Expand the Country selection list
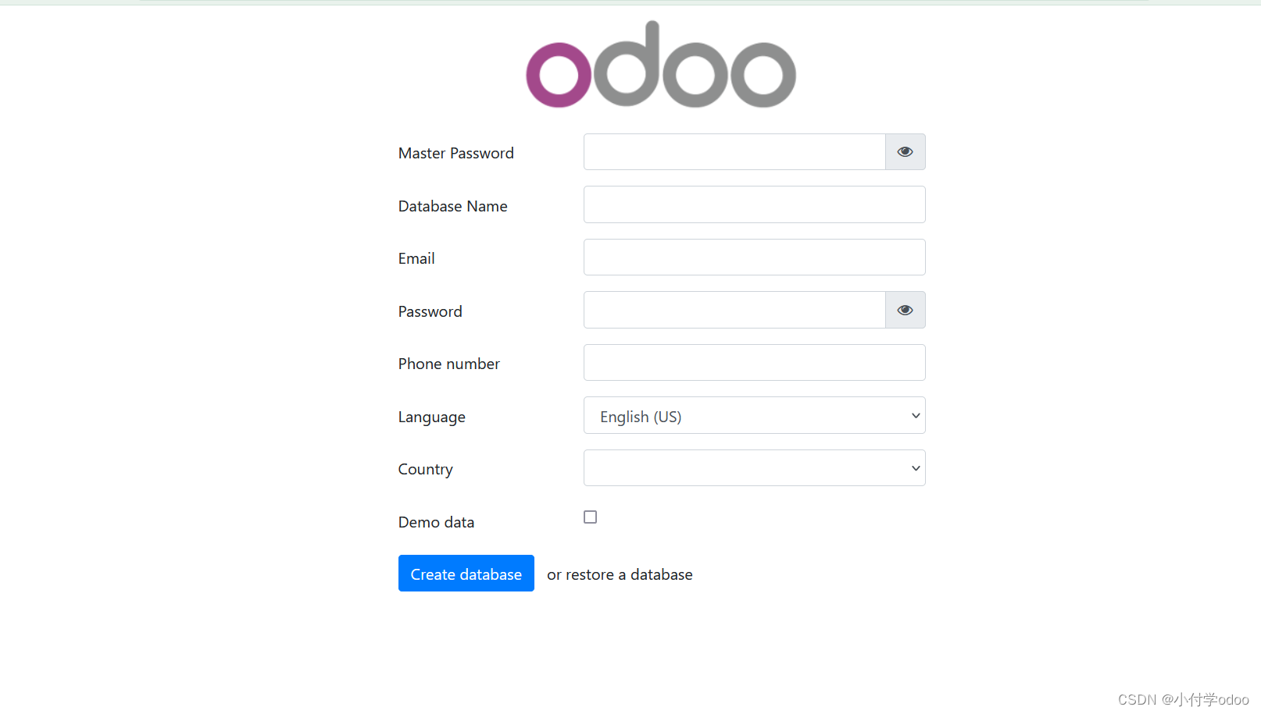 [753, 467]
